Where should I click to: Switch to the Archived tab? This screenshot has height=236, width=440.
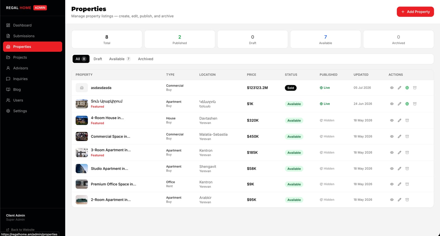(x=145, y=59)
